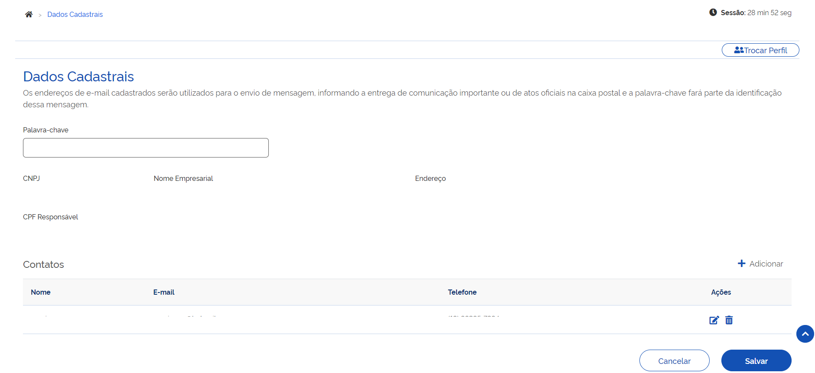Click the CNPJ label
Image resolution: width=815 pixels, height=373 pixels.
[x=31, y=178]
